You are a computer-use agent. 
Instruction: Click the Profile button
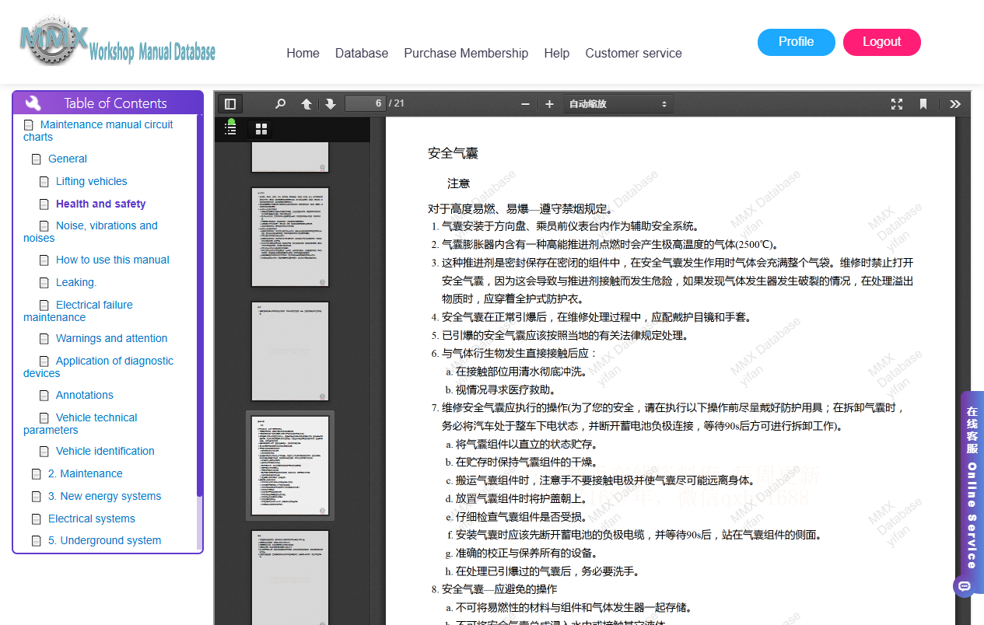click(x=797, y=42)
